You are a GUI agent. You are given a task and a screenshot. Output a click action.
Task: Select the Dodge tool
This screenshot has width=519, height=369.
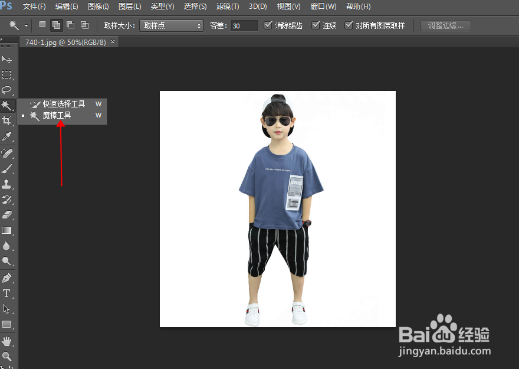point(6,261)
